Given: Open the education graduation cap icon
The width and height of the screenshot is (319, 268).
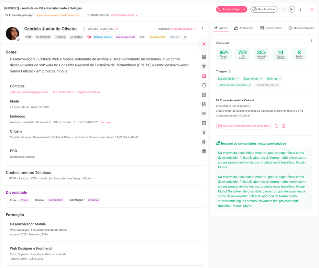Looking at the screenshot, I should coord(204,114).
